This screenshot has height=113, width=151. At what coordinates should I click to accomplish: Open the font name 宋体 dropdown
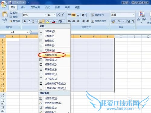(x=46, y=15)
